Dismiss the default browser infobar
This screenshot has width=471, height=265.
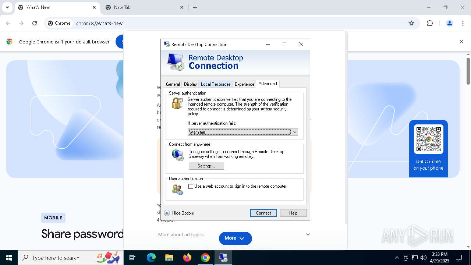[x=461, y=42]
